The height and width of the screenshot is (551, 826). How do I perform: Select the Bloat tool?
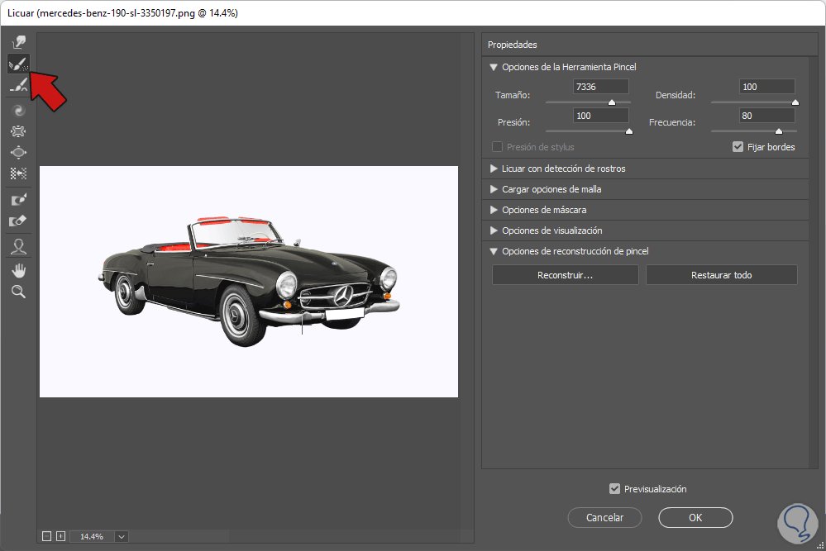[18, 152]
